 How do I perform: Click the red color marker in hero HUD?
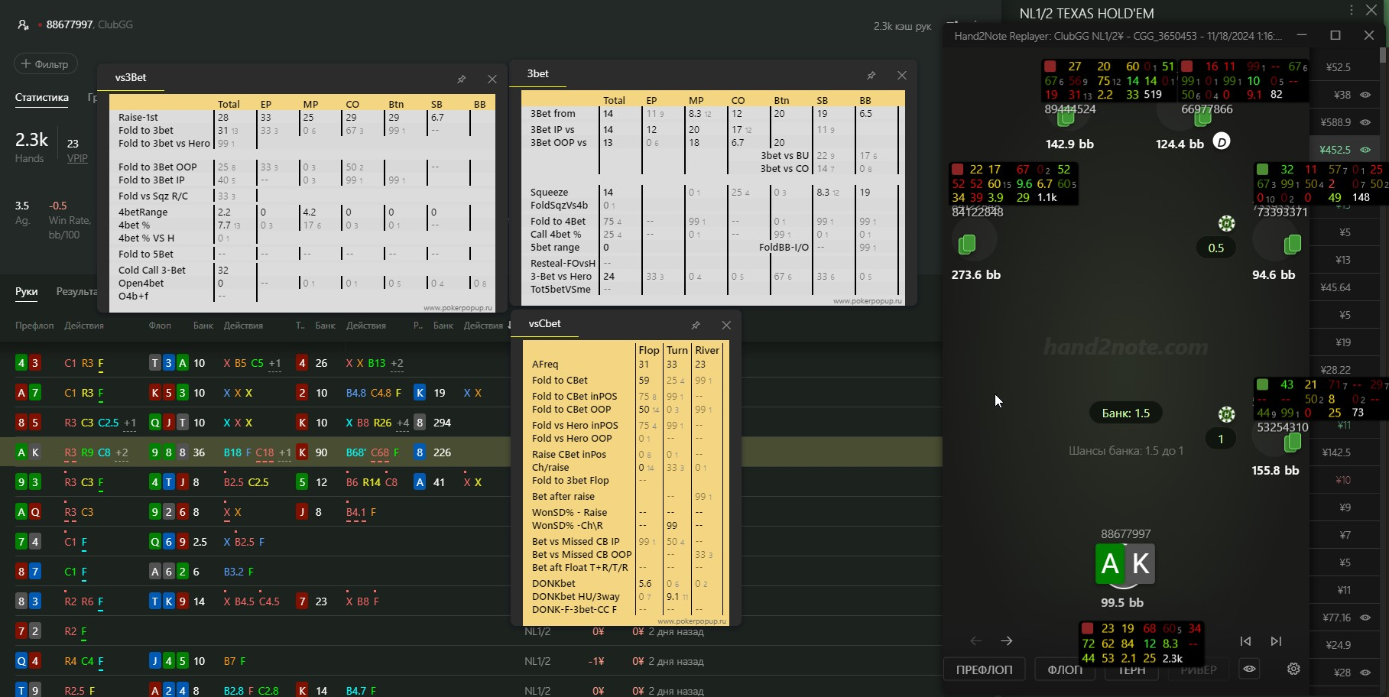pos(1087,628)
